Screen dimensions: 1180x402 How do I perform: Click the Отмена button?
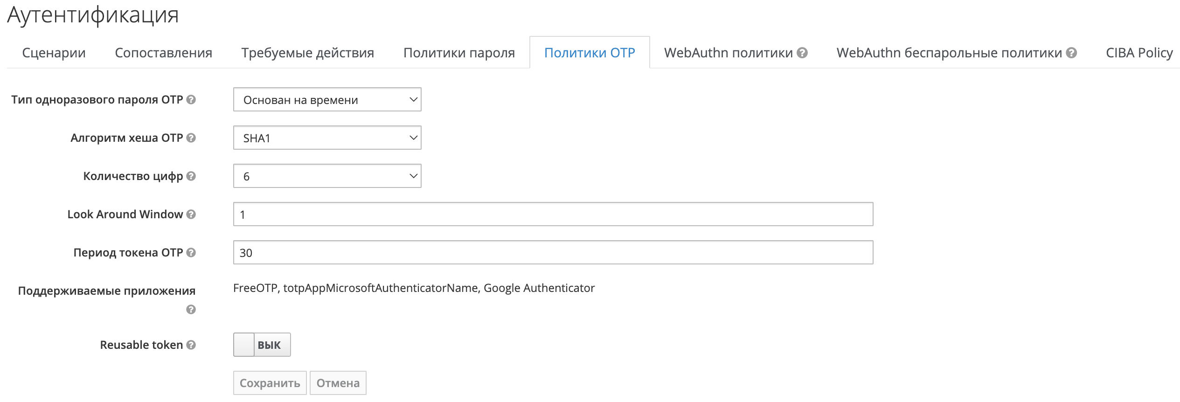pyautogui.click(x=338, y=383)
